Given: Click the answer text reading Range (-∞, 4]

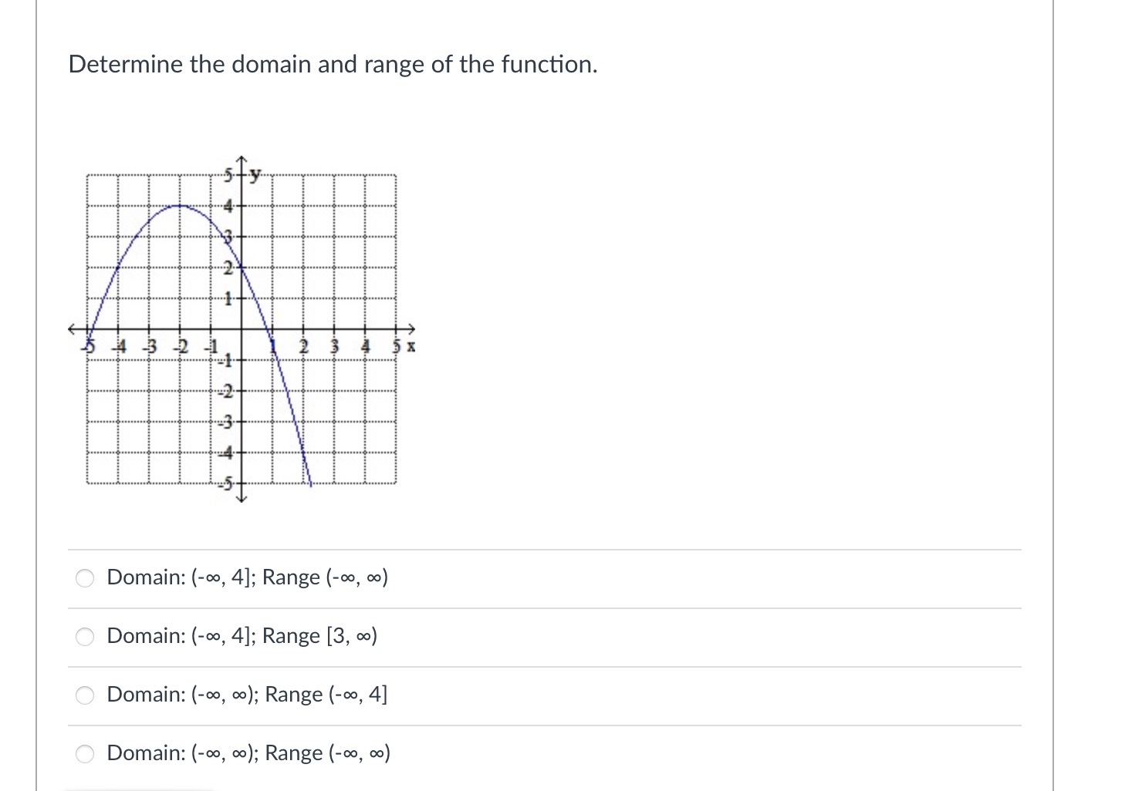Looking at the screenshot, I should (324, 695).
